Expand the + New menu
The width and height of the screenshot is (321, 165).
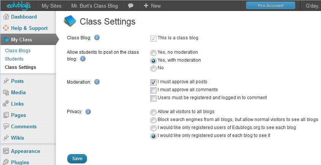click(152, 6)
